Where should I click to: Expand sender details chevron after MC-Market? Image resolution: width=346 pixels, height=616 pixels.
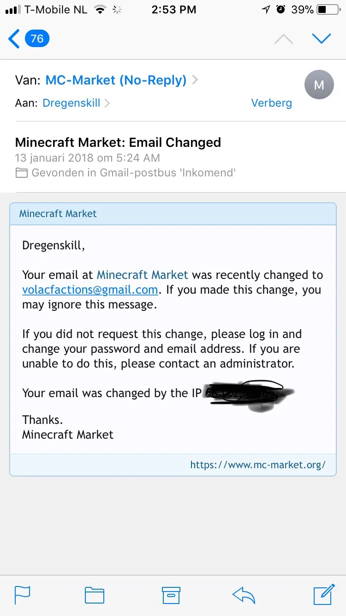pos(195,80)
